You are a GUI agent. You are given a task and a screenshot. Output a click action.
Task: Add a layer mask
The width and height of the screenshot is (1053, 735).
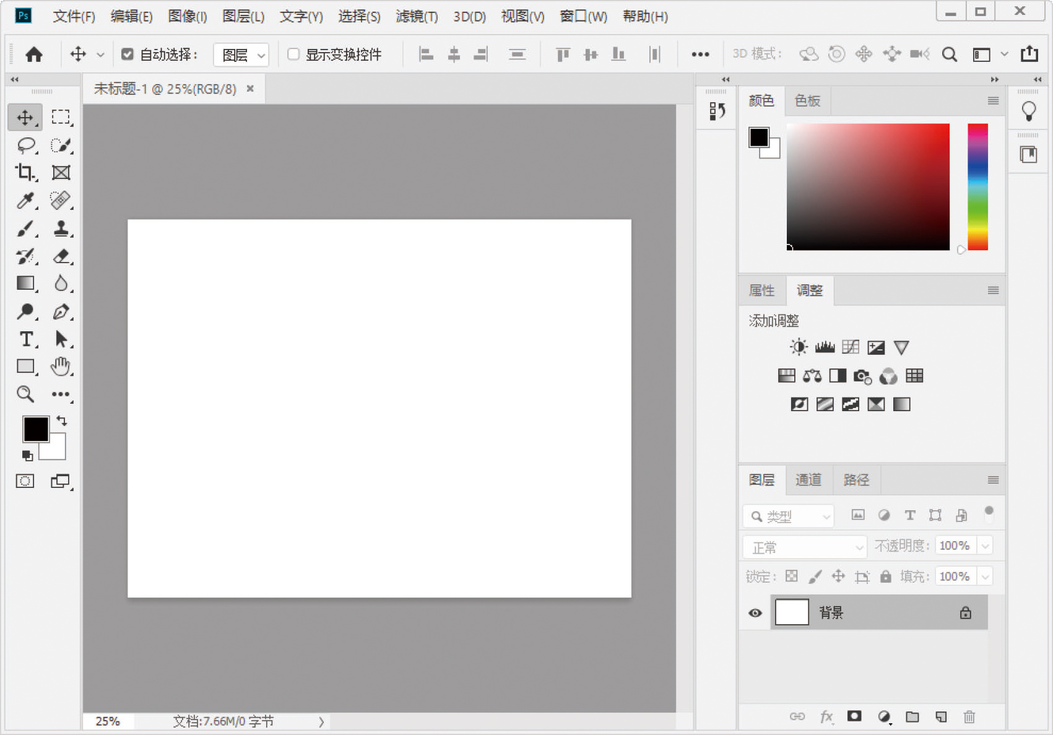pyautogui.click(x=854, y=716)
